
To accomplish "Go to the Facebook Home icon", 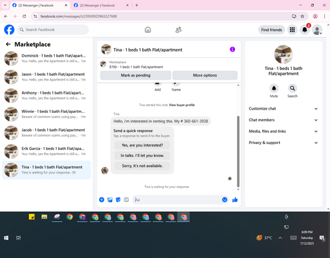I will coord(148,30).
